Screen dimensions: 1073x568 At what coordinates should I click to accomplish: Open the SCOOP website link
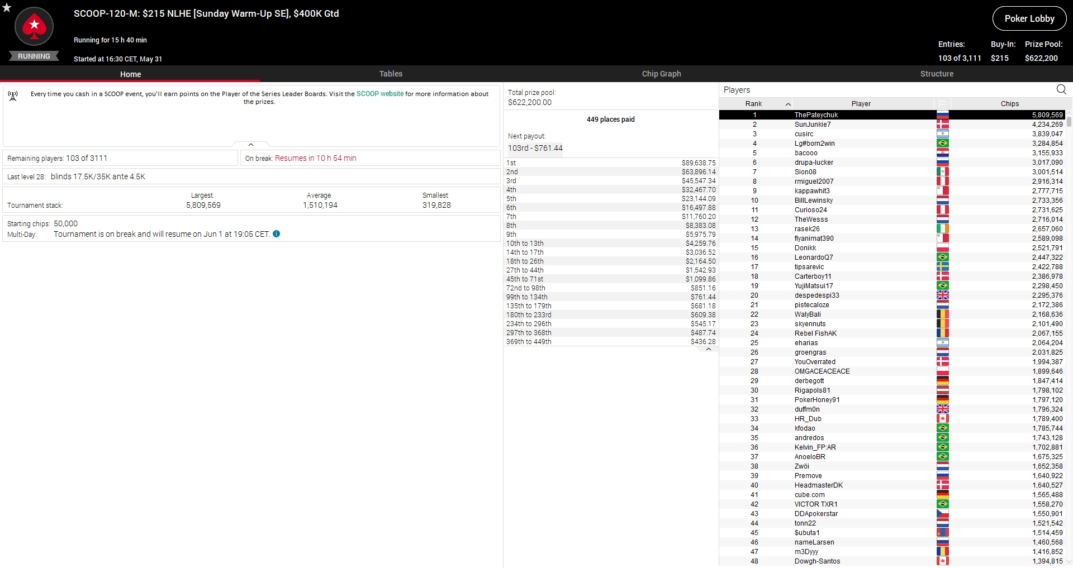coord(380,94)
